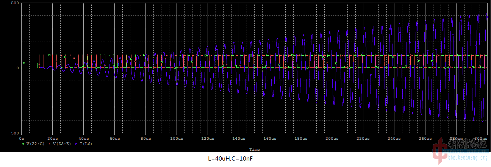Click the 240us tick label on the time axis
The height and width of the screenshot is (167, 491).
394,138
